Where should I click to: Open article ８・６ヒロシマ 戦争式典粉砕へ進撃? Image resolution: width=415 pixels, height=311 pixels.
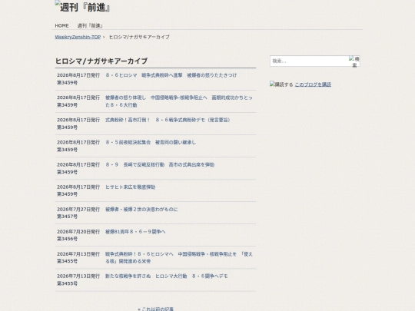coord(171,75)
